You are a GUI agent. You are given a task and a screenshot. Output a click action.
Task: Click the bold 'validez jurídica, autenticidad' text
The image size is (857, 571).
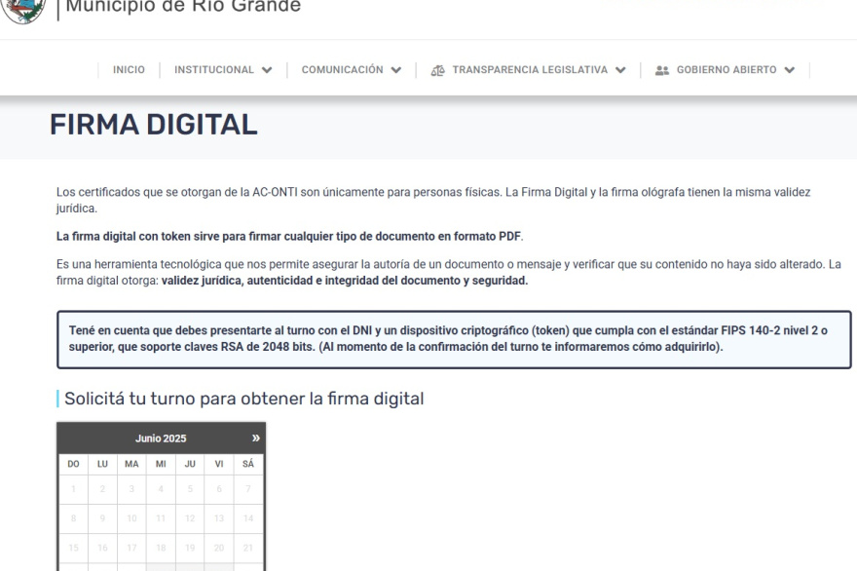(x=345, y=281)
